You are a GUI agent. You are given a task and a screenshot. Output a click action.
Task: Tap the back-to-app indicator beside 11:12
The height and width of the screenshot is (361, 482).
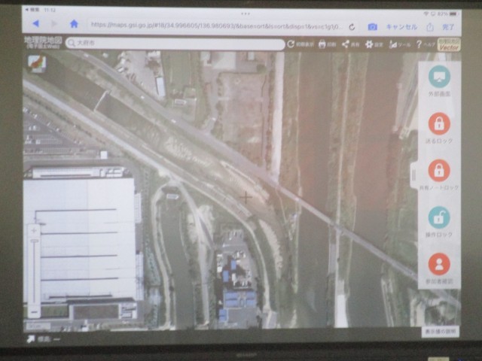32,10
